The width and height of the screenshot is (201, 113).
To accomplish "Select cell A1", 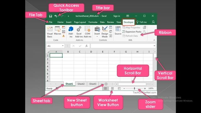I will tap(56, 56).
